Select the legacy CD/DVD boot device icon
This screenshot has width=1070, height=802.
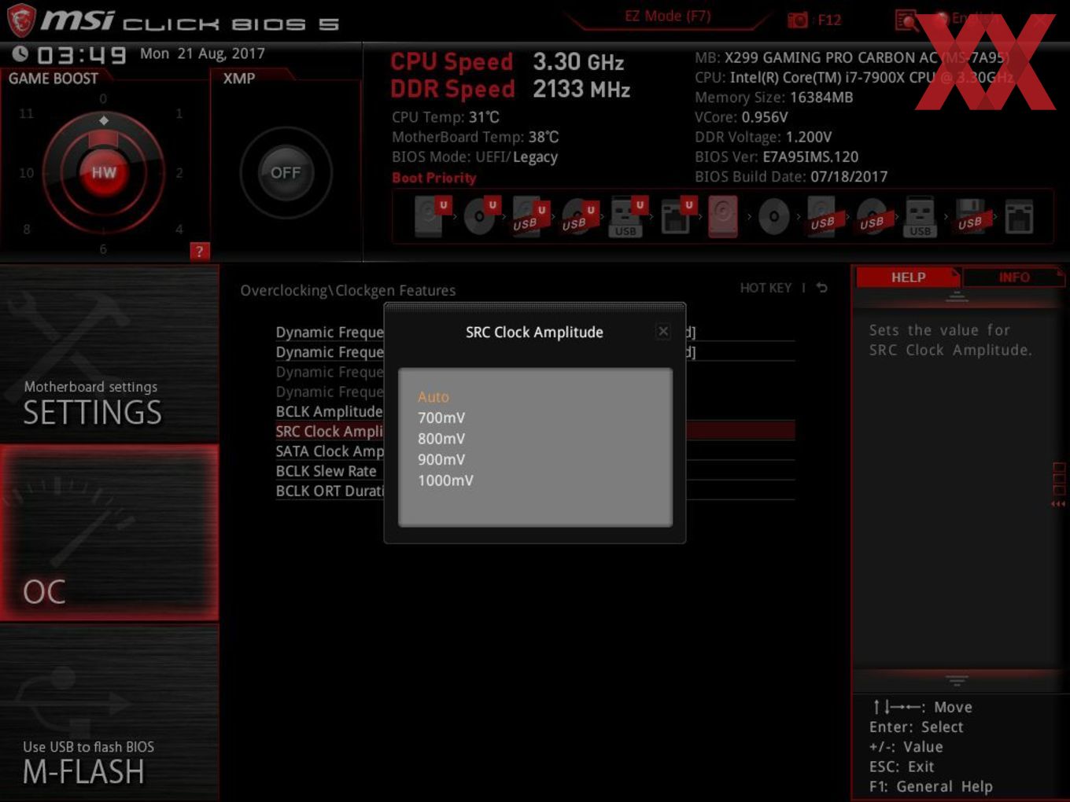tap(773, 217)
